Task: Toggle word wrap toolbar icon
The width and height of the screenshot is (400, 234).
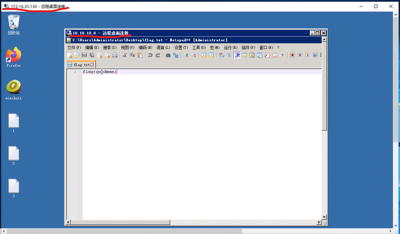Action: pos(221,55)
